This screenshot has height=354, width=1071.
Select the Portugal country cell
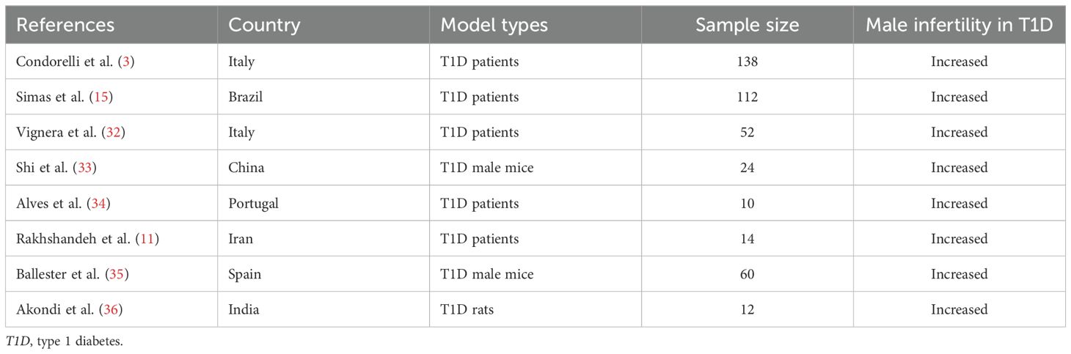pos(253,204)
